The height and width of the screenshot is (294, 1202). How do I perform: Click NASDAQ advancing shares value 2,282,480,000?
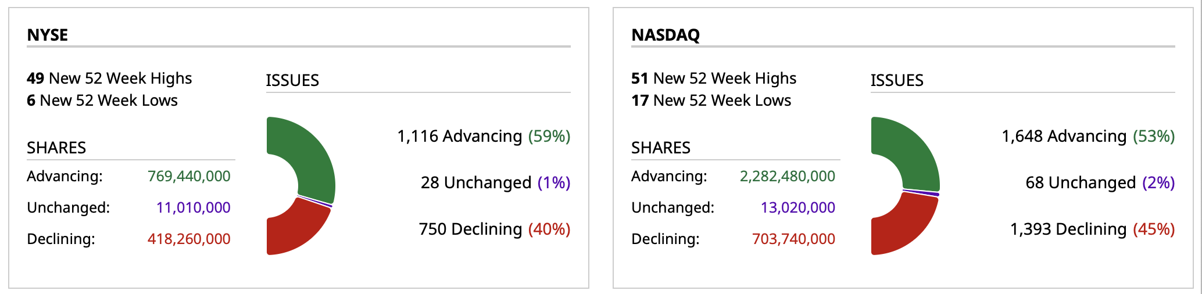point(787,176)
